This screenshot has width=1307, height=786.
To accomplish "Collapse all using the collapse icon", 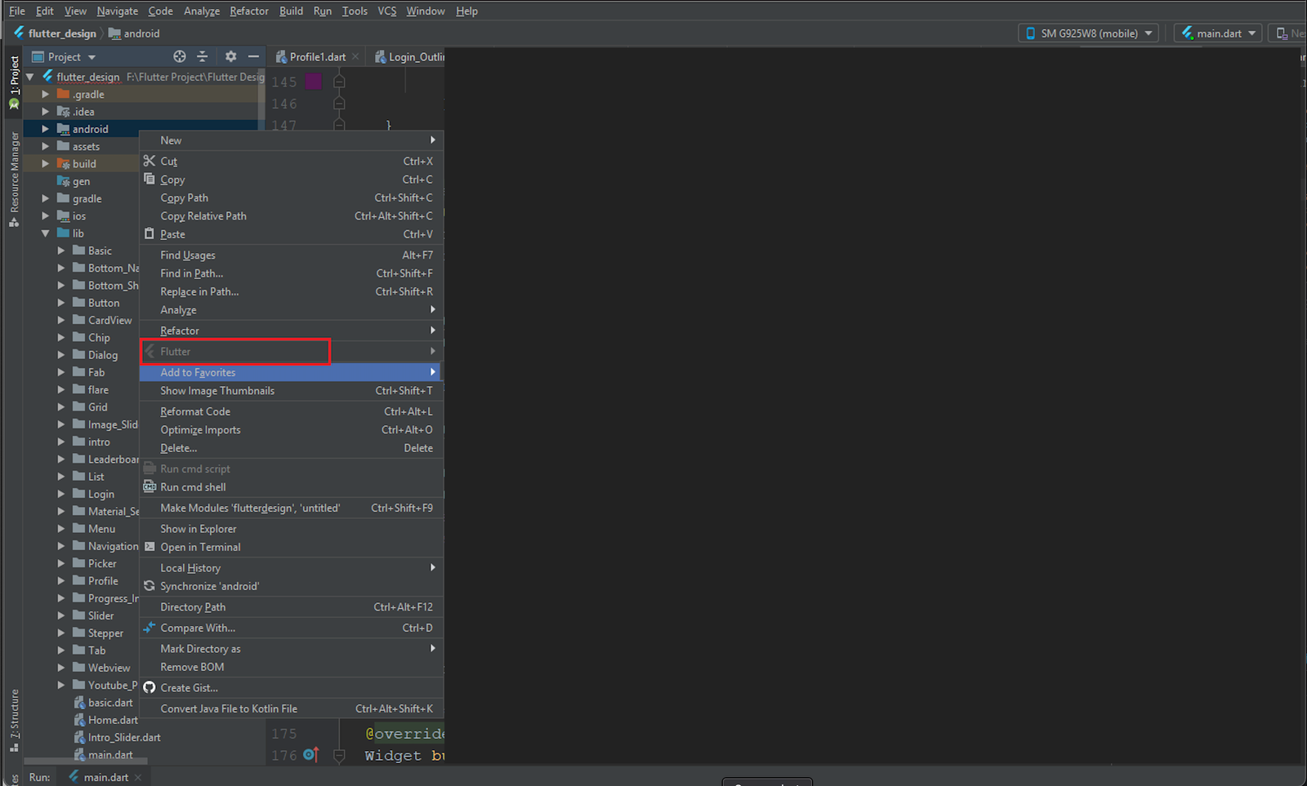I will 202,56.
